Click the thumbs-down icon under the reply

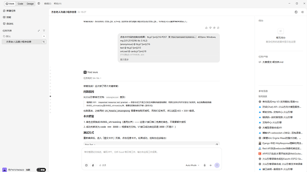(210, 27)
